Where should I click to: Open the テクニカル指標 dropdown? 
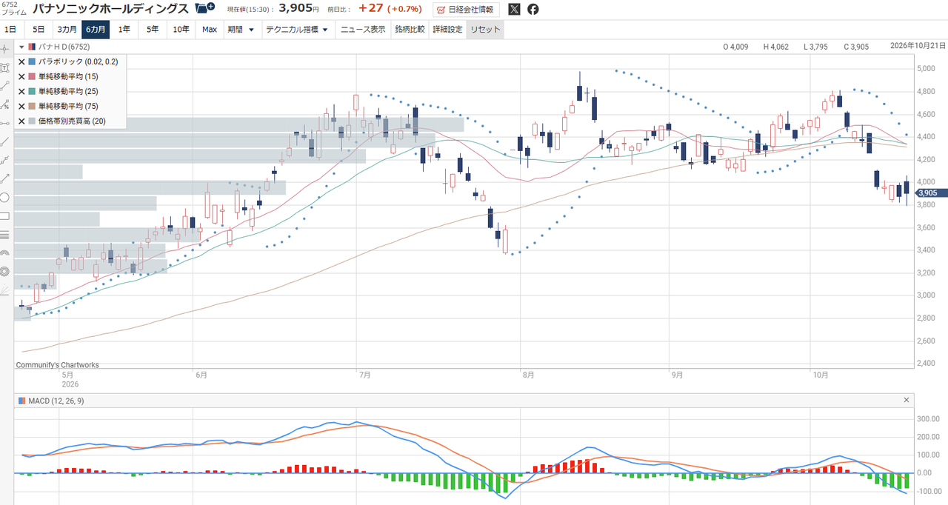297,30
